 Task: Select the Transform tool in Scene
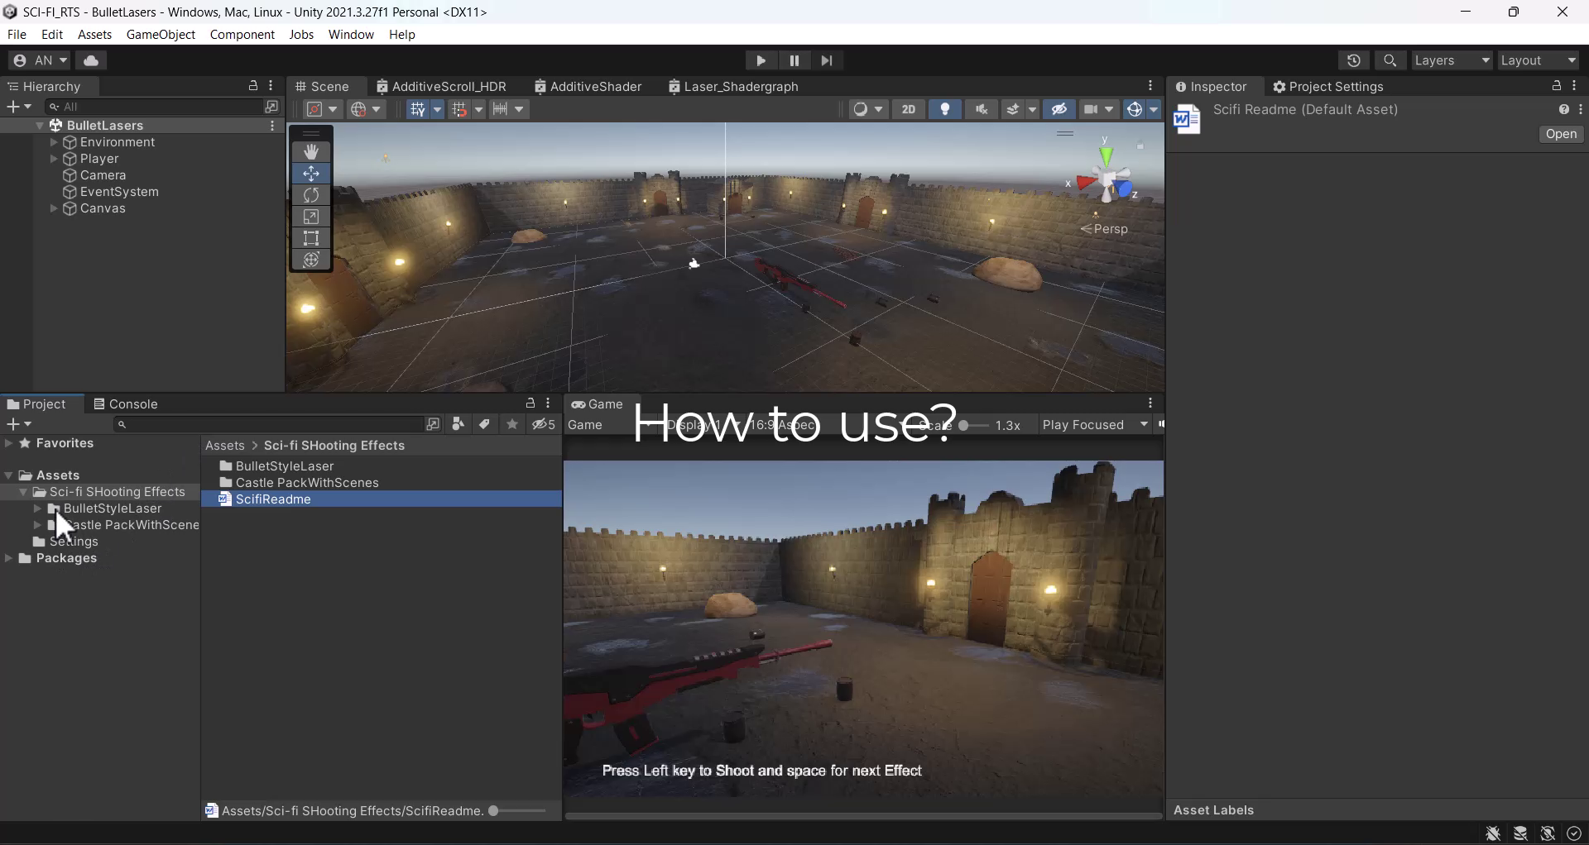pyautogui.click(x=311, y=260)
